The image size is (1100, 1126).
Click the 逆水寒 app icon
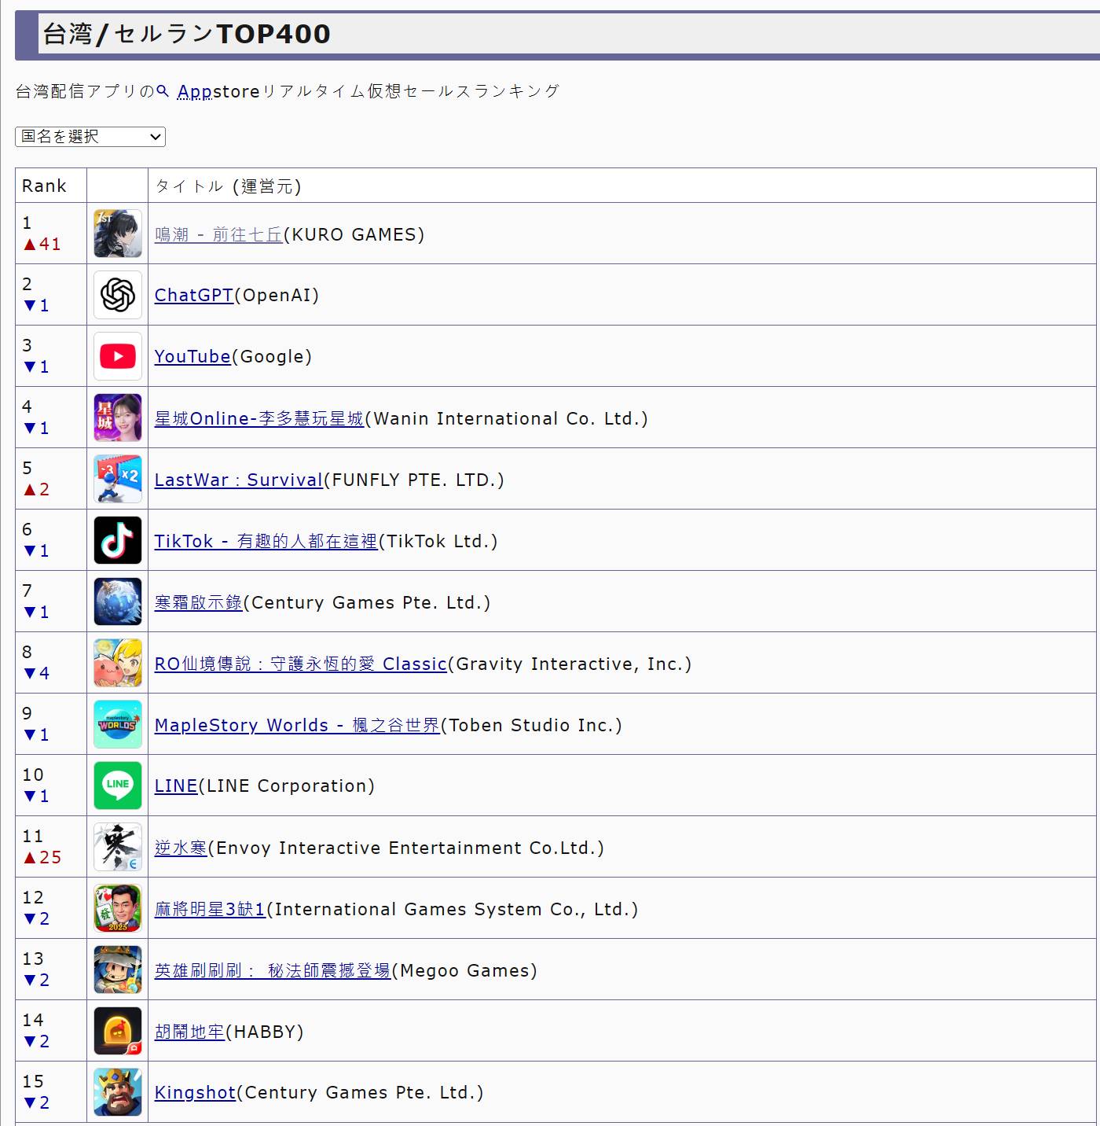(x=118, y=847)
